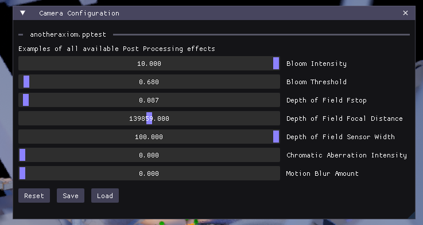
Task: Click the Bloom Intensity slider
Action: (149, 64)
